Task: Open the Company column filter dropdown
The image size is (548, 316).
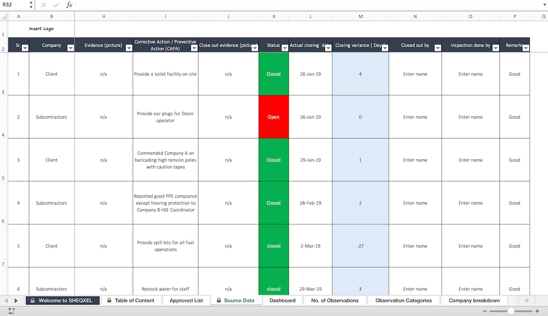Action: tap(71, 47)
